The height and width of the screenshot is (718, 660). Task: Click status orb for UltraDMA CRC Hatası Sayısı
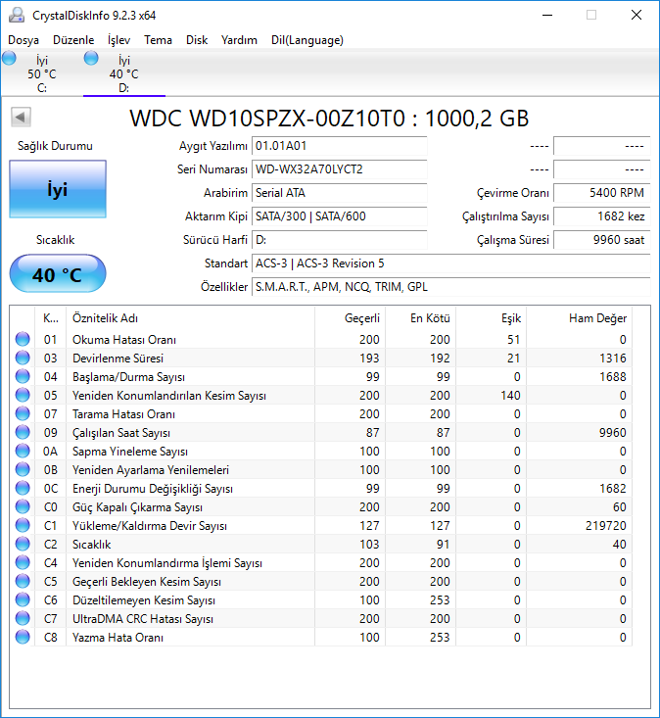pos(23,619)
